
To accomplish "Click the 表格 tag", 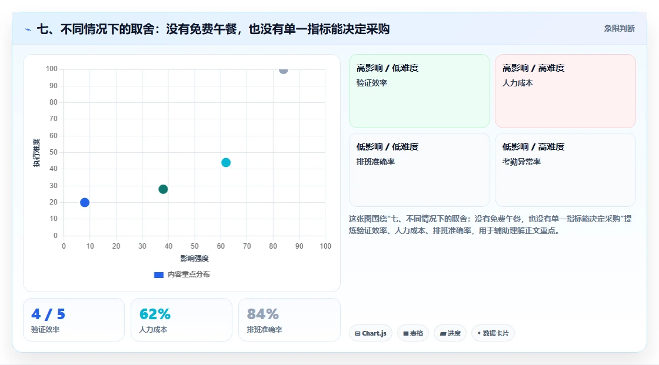I will pyautogui.click(x=413, y=333).
